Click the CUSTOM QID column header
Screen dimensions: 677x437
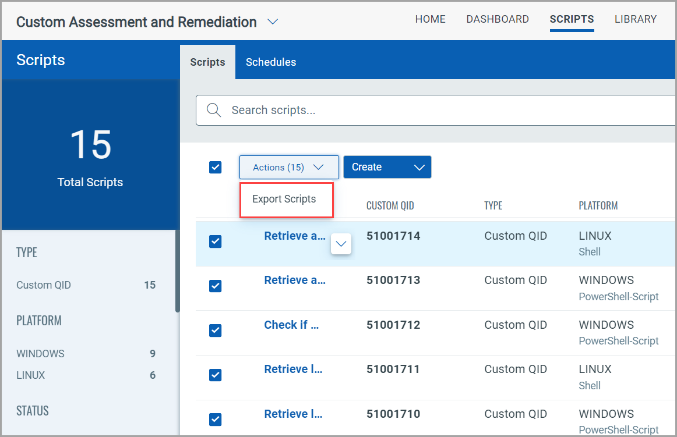click(x=390, y=206)
